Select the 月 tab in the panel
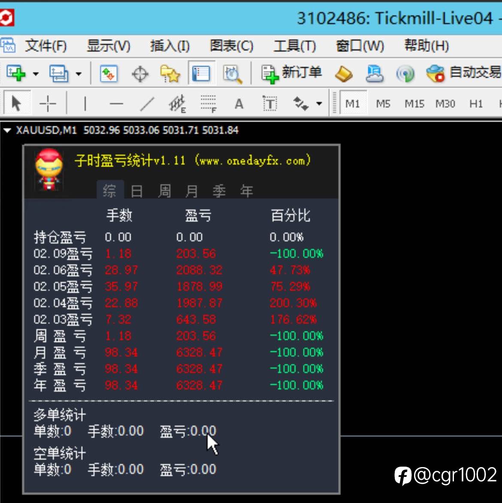 pos(192,191)
